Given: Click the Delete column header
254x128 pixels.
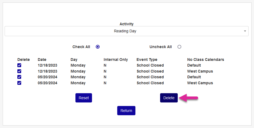Looking at the screenshot, I should 24,60.
